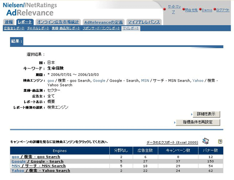This screenshot has height=180, width=234.
Task: Open 業種・商品別レポート submenu
Action: click(x=66, y=28)
